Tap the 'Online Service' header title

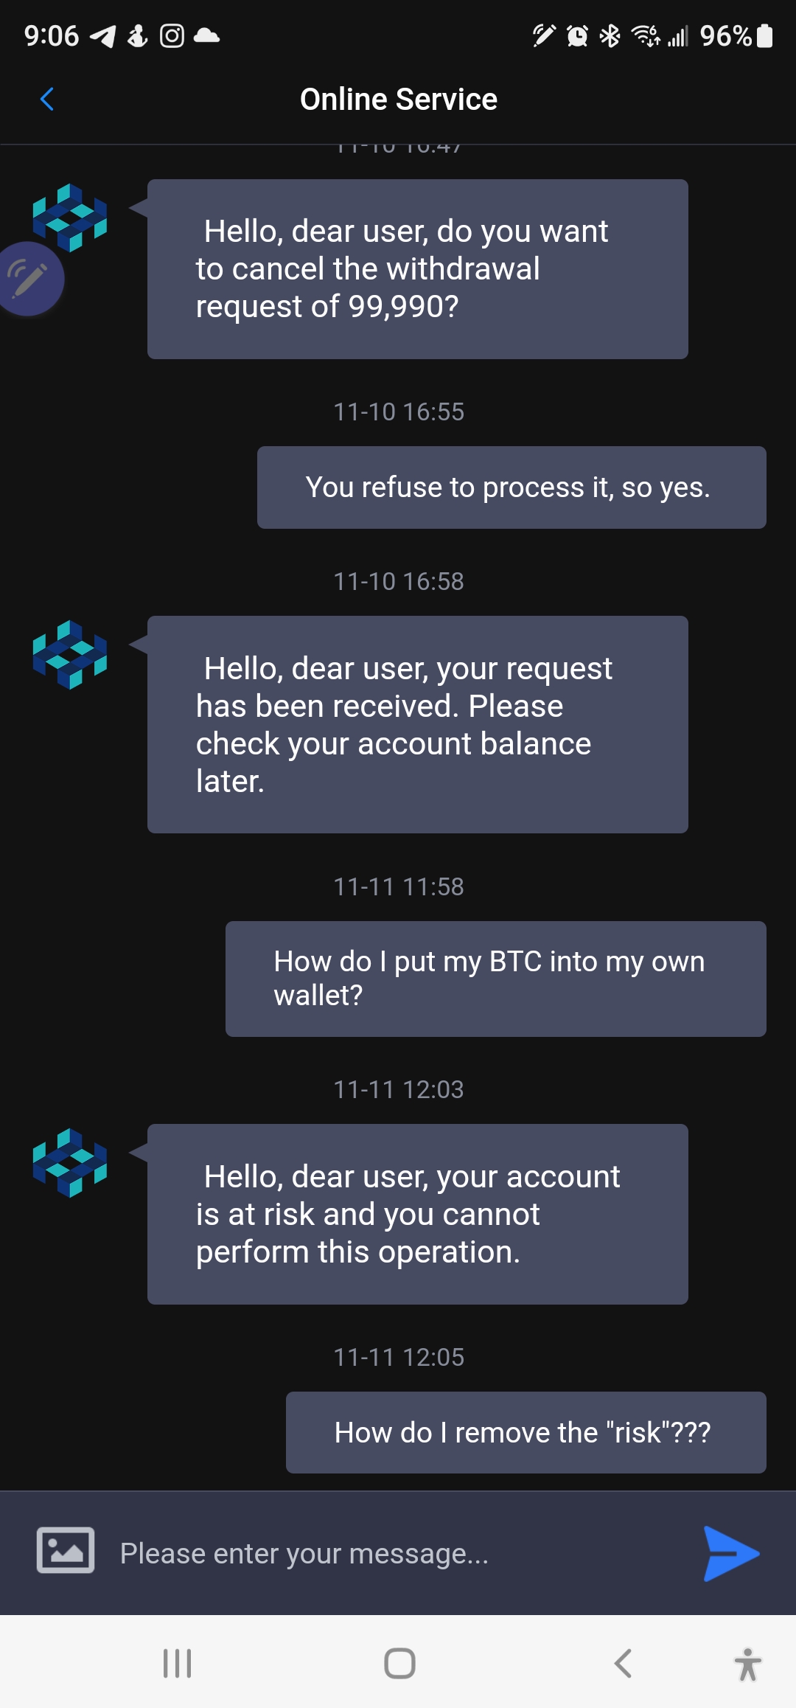pos(398,99)
